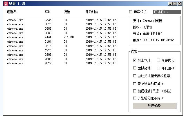Turn on 加强模式[代理UDP协议]
This screenshot has height=116, width=184.
point(134,91)
